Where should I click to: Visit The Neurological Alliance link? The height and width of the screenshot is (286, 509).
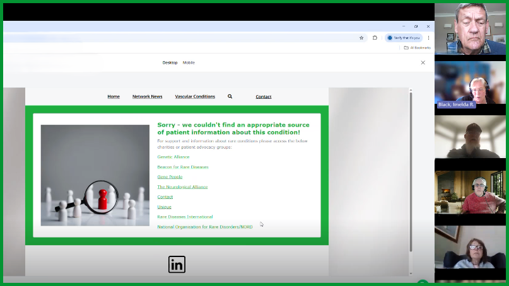tap(182, 187)
